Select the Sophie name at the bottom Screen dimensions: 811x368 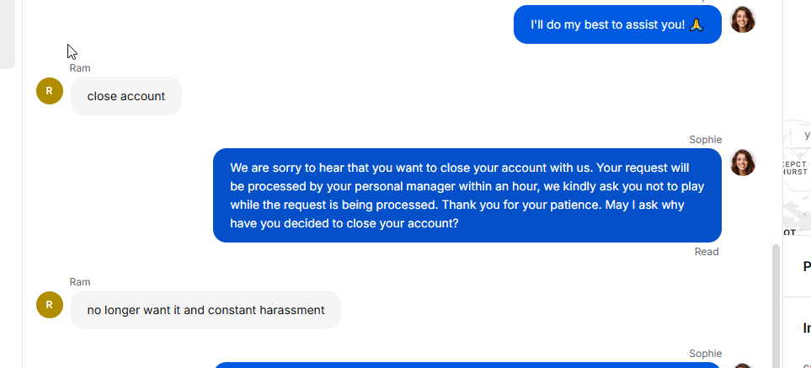click(x=706, y=354)
